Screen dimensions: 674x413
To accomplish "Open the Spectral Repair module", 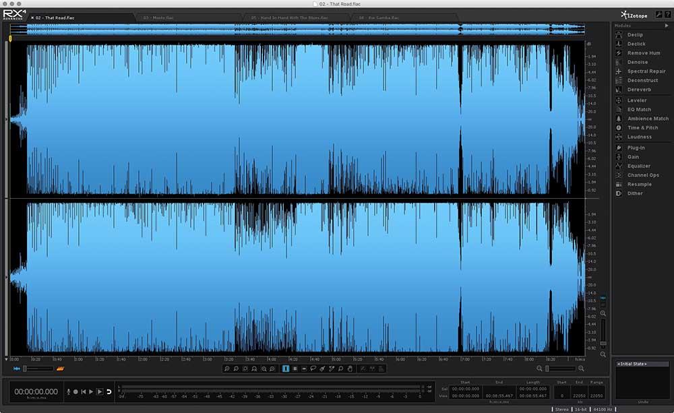I will [646, 71].
